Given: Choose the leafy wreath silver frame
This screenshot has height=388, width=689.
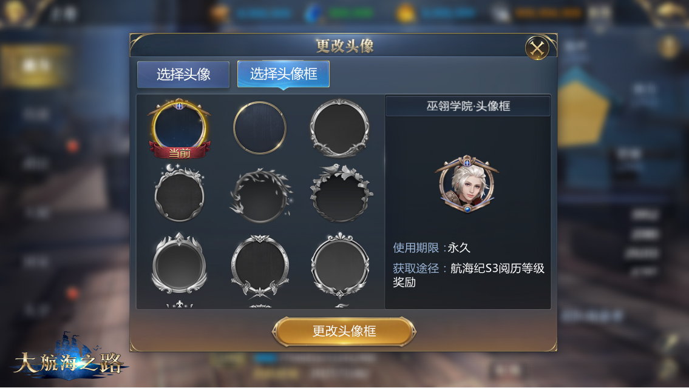Looking at the screenshot, I should click(260, 195).
